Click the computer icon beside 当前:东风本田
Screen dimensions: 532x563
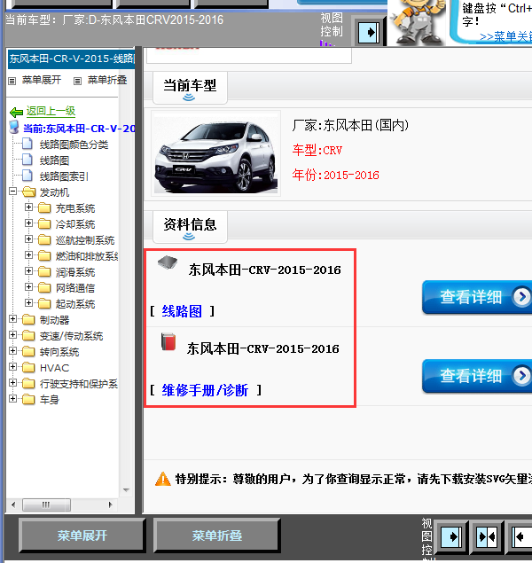coord(14,128)
